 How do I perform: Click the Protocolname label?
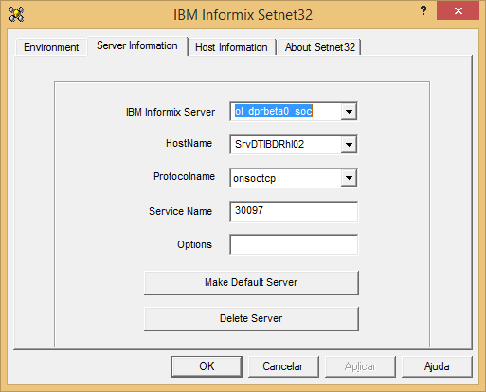(184, 176)
